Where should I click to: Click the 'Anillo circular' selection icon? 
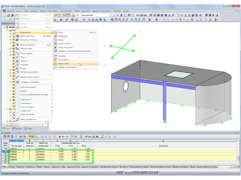[55, 44]
